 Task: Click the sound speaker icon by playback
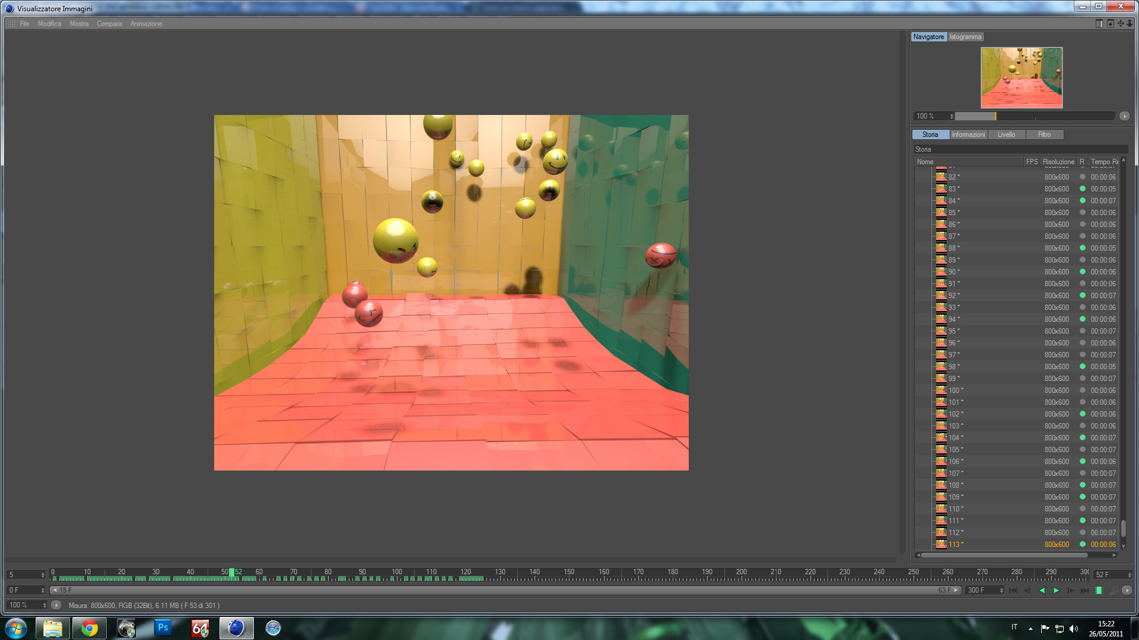point(1113,590)
